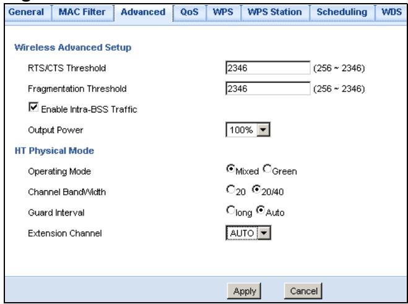Click the Operating Mode label
The image size is (408, 304).
[x=59, y=172]
